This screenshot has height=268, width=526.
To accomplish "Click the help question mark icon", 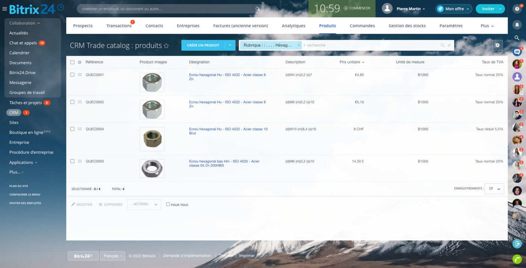I will [x=517, y=9].
